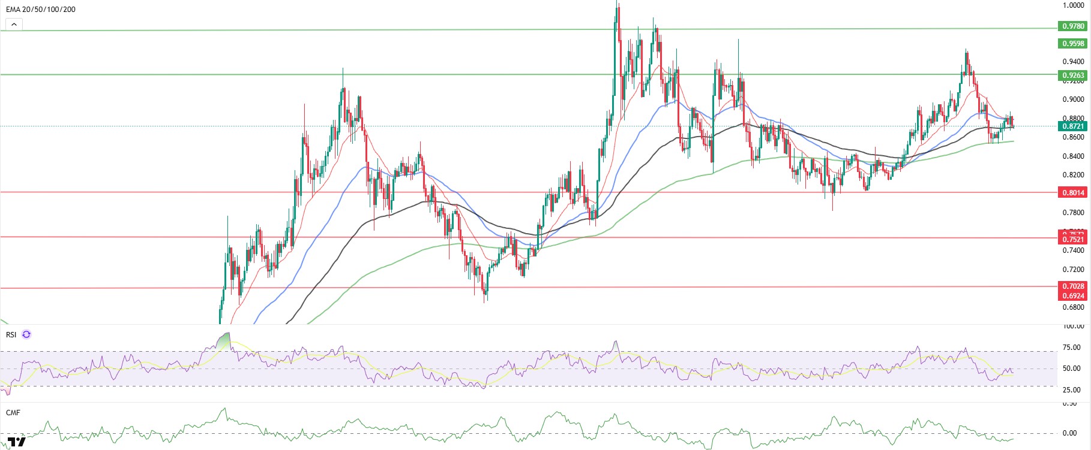Click the 0.9263 green price label
Screen dimensions: 1091x450
pos(1072,75)
